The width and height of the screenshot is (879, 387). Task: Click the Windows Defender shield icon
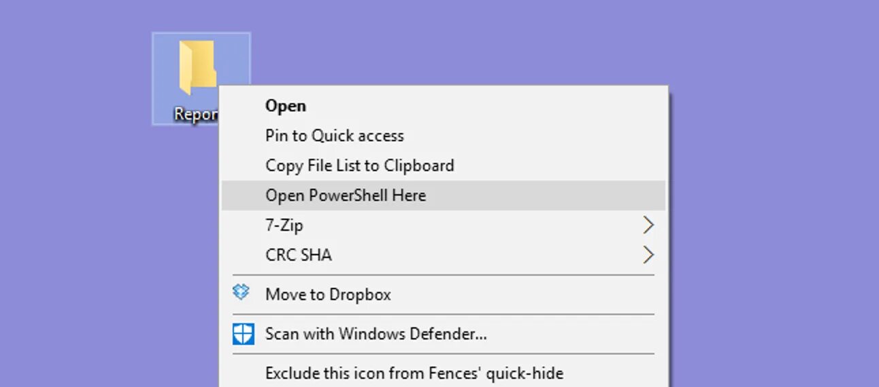click(243, 334)
